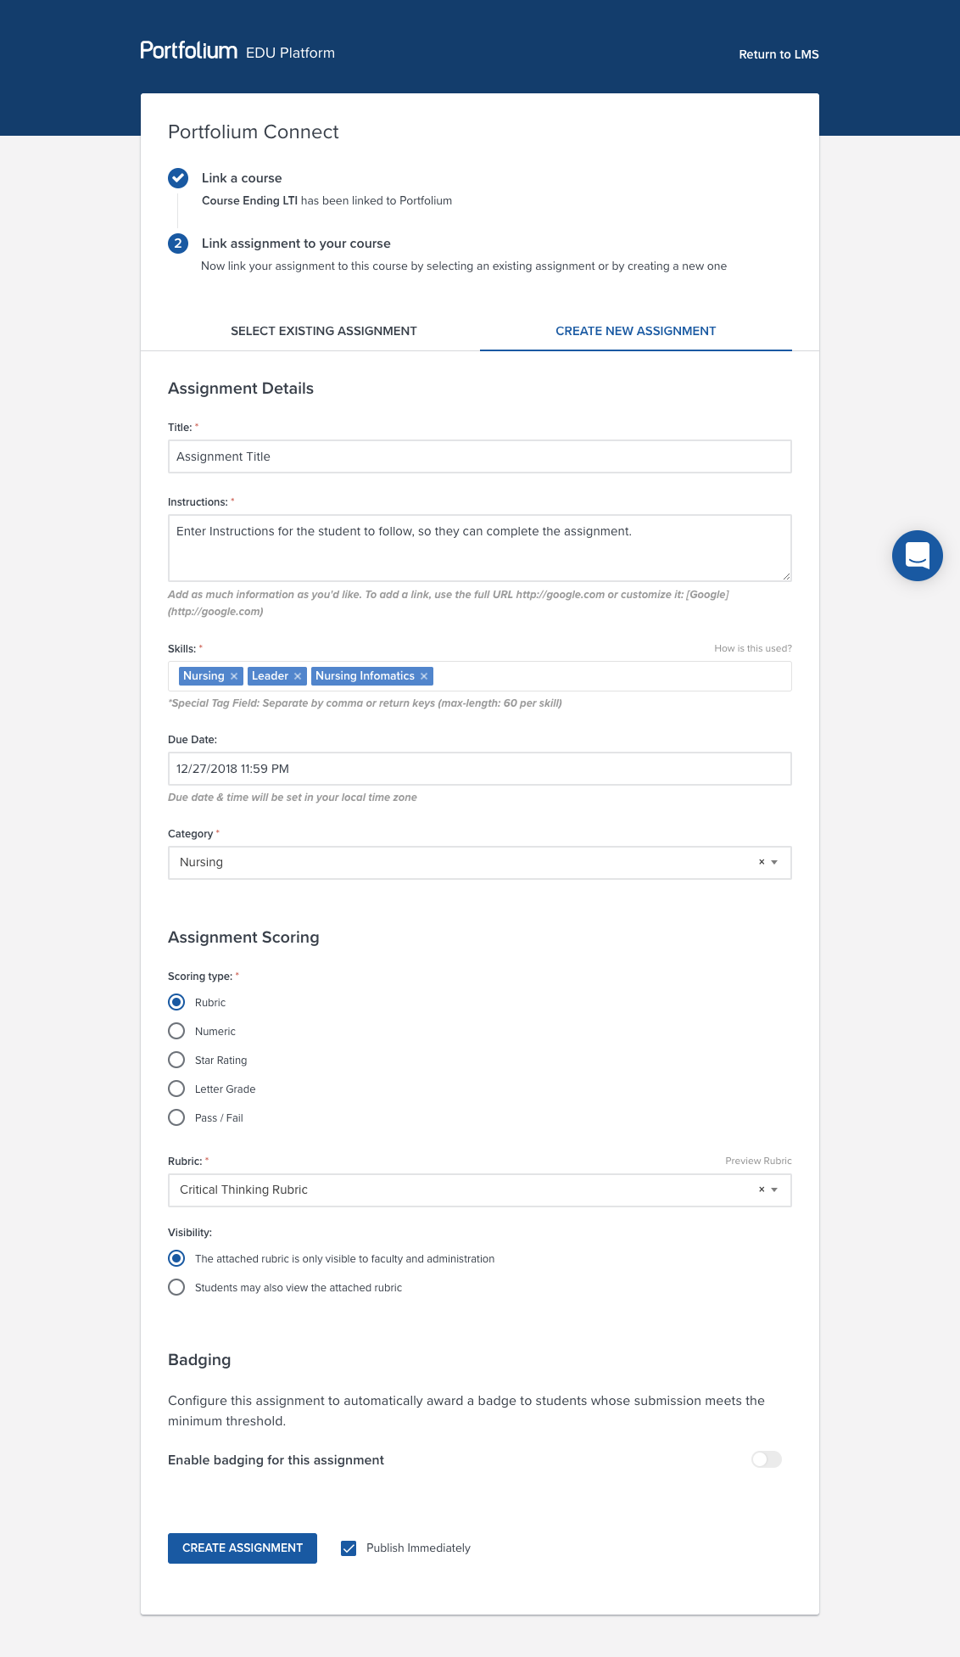960x1657 pixels.
Task: Click the Create Assignment button
Action: [x=243, y=1548]
